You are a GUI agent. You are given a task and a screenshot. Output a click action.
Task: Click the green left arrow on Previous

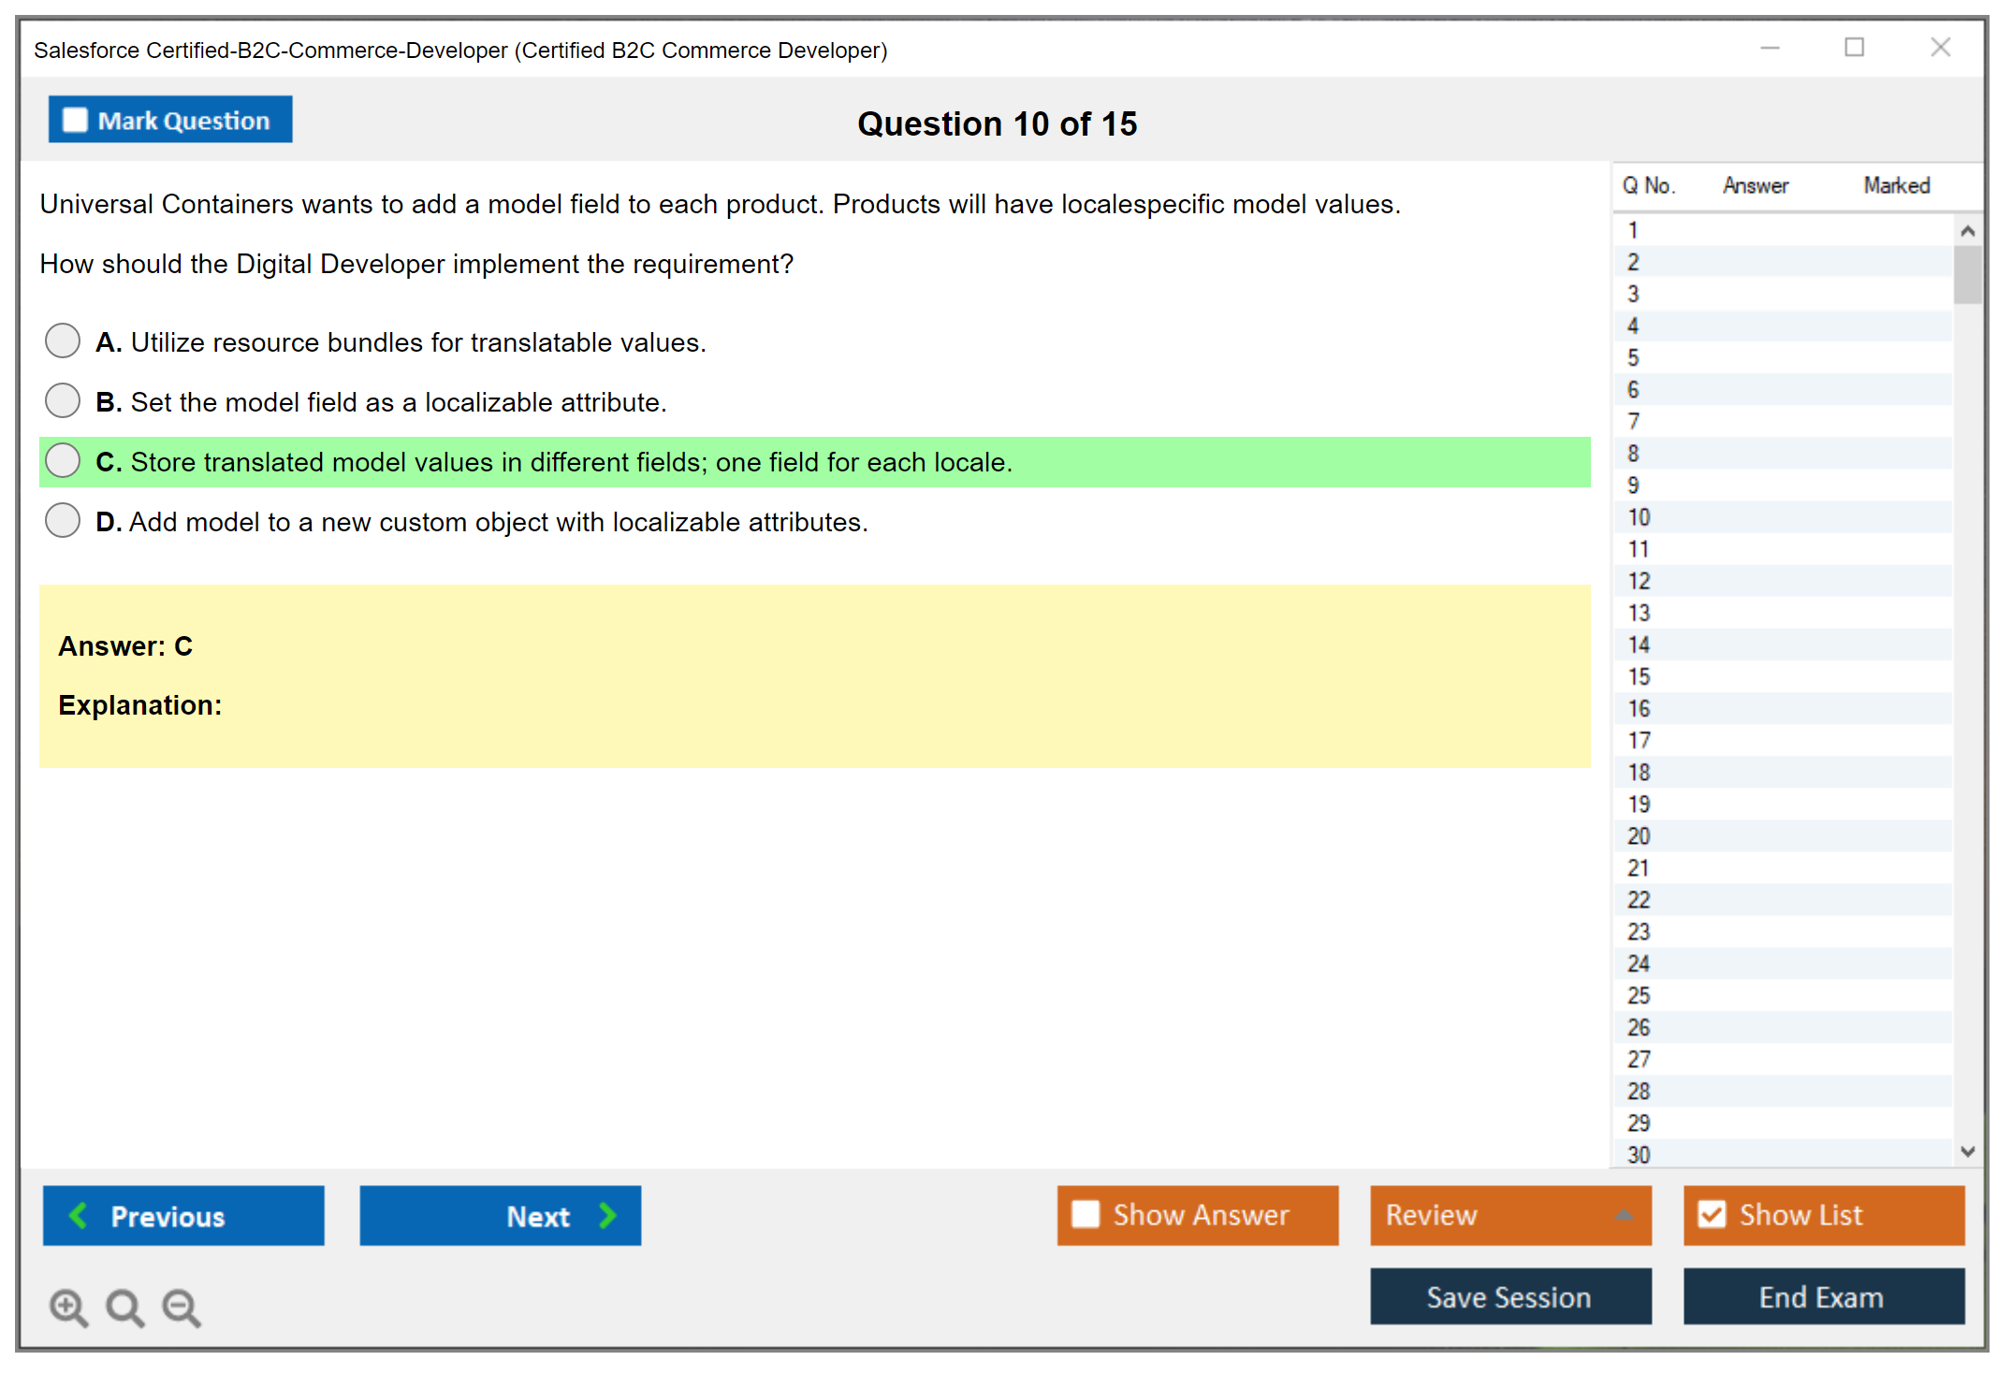(x=79, y=1215)
